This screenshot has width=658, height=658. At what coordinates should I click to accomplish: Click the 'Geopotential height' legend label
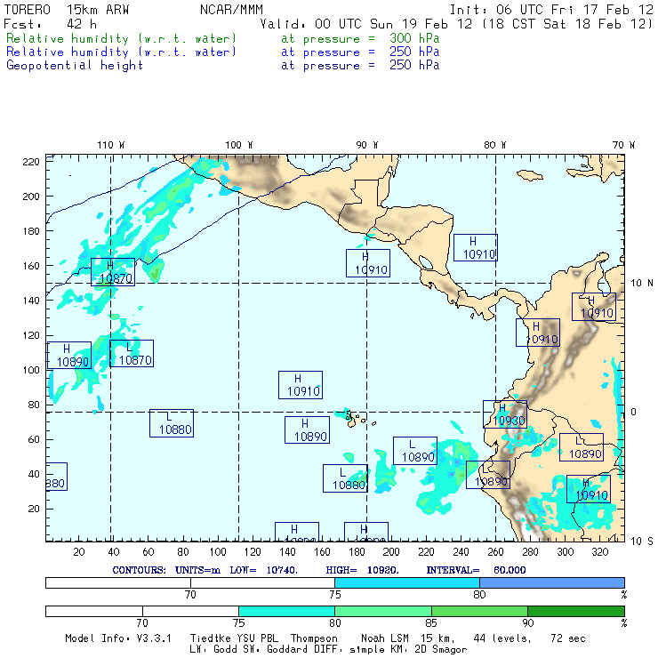[x=75, y=66]
